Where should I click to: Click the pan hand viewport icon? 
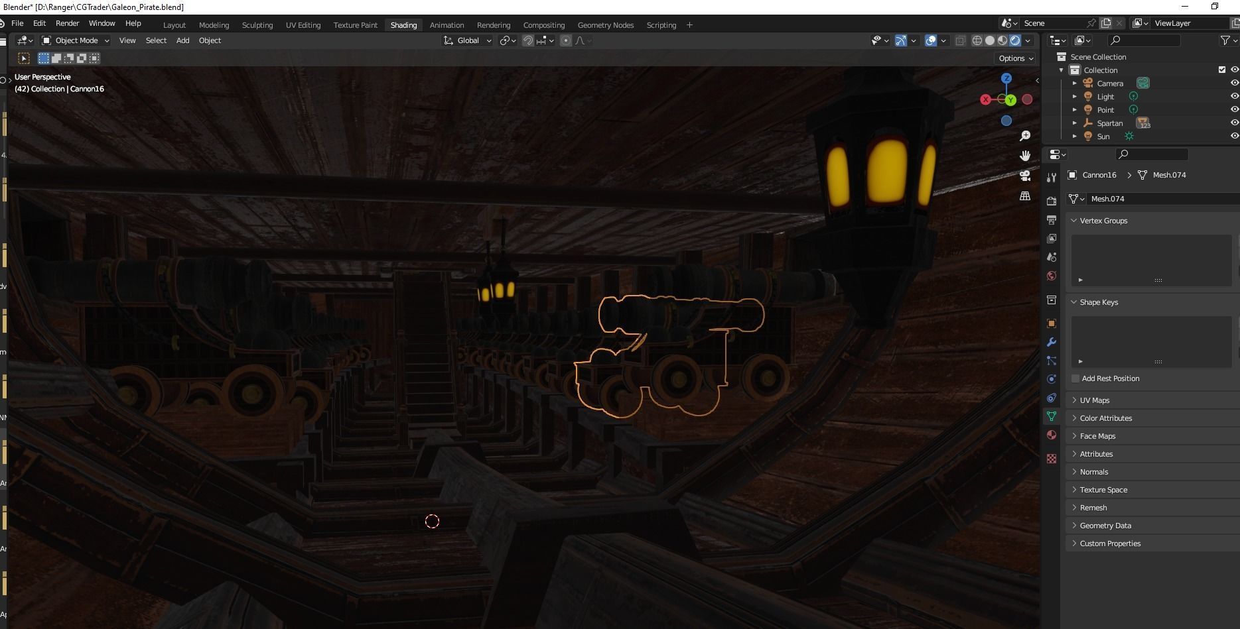(x=1025, y=156)
